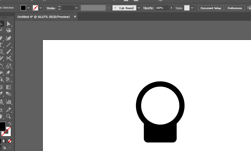Close the Untitled-4 document tab

75,17
